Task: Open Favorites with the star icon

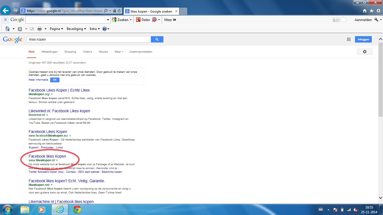Action: coord(372,11)
